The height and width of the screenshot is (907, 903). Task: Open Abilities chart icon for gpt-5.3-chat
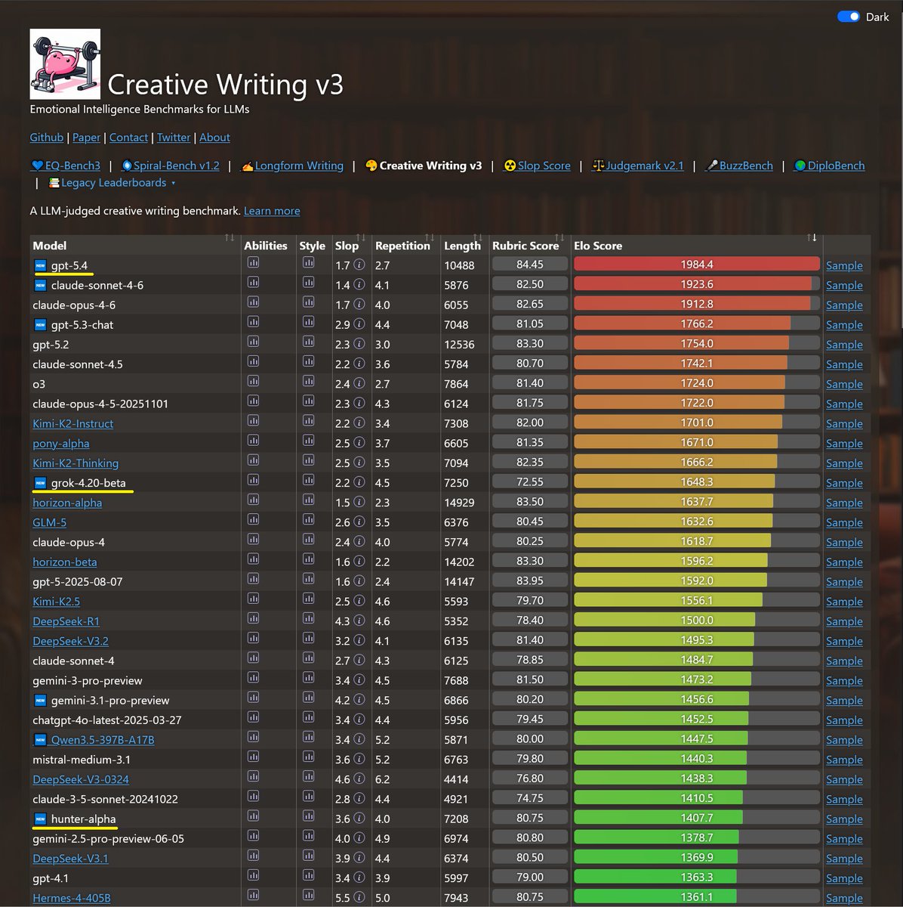(253, 321)
